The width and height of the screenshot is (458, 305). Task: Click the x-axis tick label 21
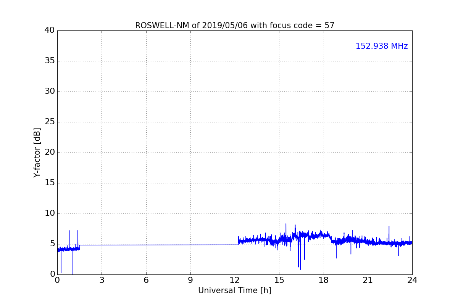click(x=368, y=280)
